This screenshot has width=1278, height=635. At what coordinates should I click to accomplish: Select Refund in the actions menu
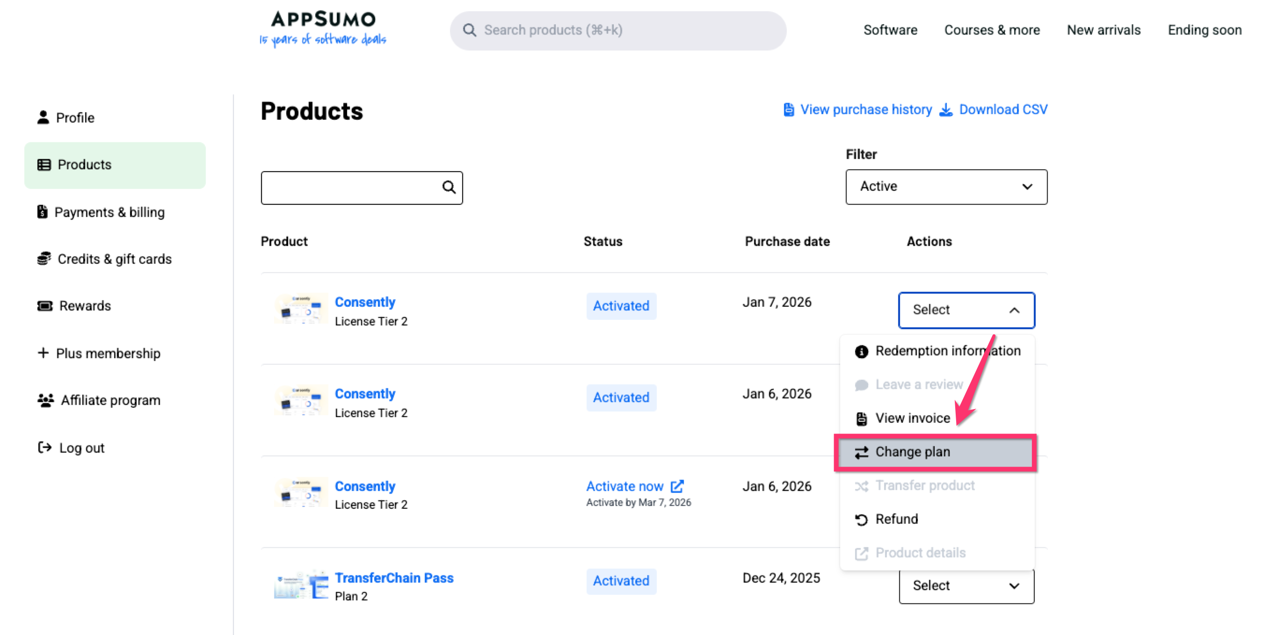pos(896,519)
